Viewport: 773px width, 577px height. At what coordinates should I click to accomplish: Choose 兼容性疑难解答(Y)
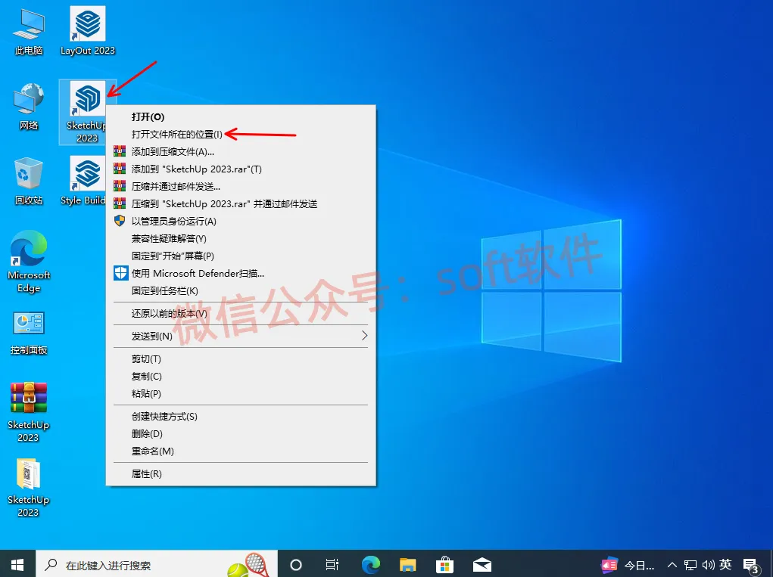241,239
